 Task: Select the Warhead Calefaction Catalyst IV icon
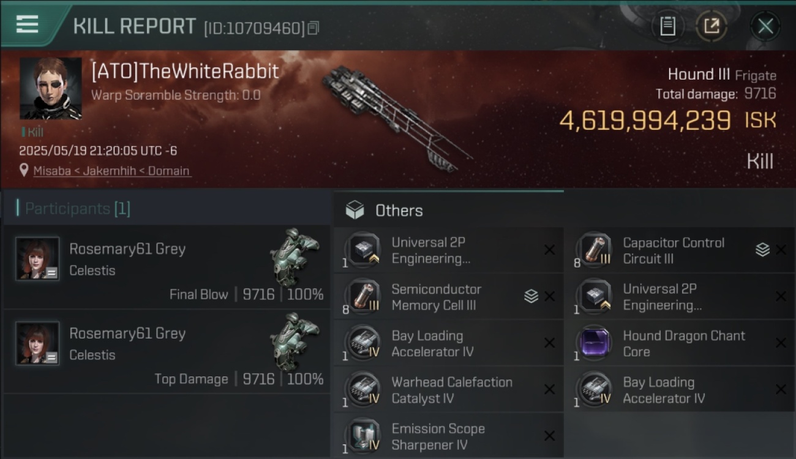(x=363, y=389)
